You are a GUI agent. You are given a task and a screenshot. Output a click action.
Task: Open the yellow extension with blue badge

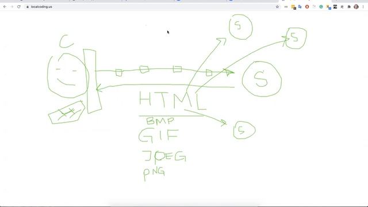click(328, 7)
